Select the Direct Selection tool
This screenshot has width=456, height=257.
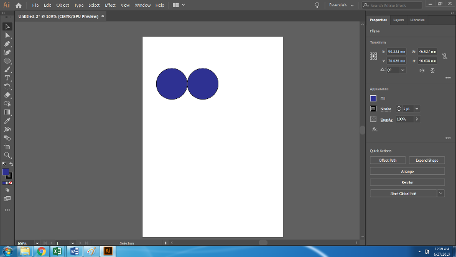7,35
